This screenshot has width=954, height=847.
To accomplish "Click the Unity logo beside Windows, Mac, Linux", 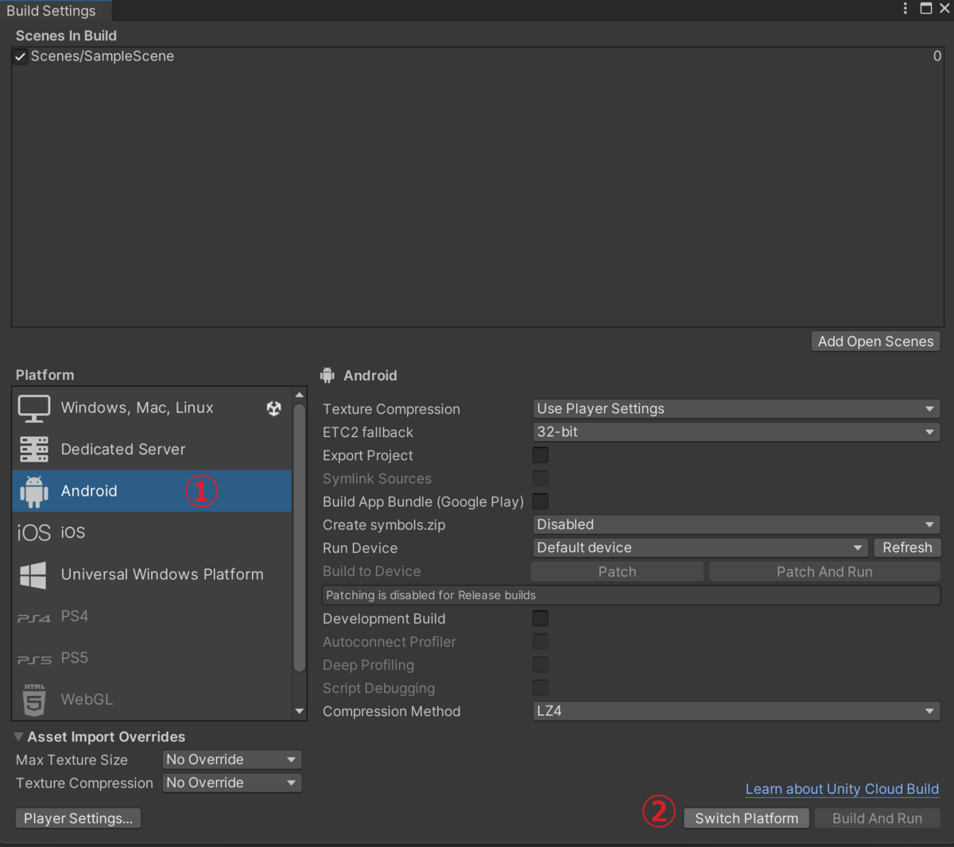I will coord(274,408).
